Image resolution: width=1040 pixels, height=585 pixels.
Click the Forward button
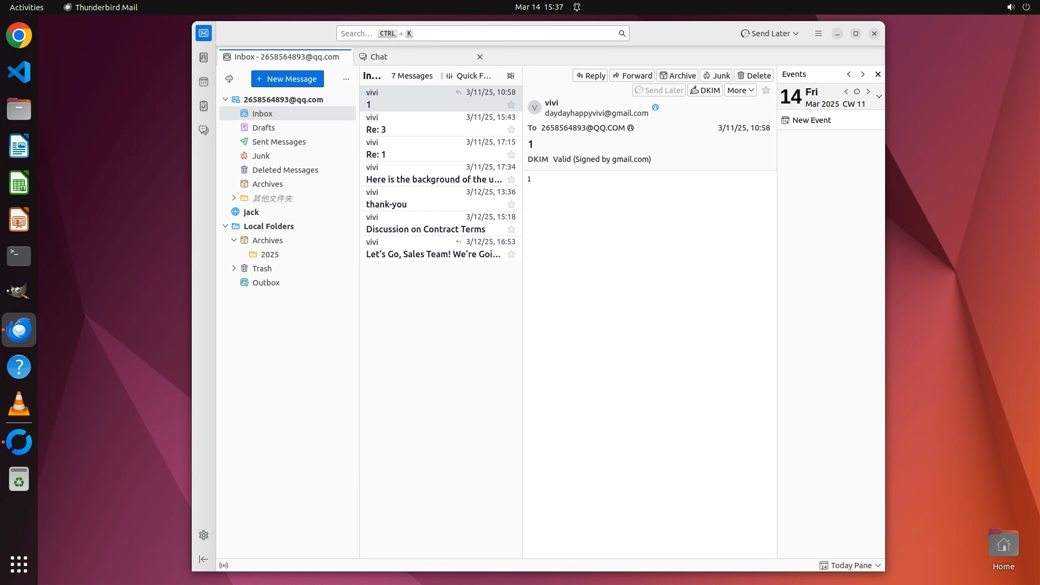tap(632, 76)
